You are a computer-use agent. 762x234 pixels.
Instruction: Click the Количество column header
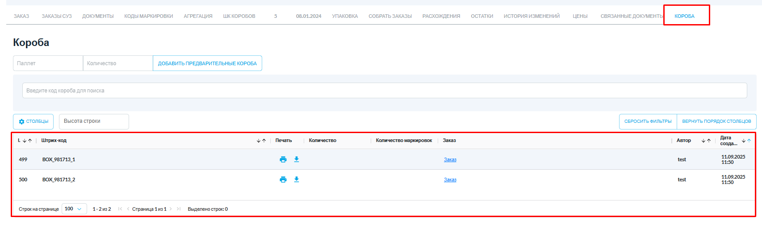point(322,141)
